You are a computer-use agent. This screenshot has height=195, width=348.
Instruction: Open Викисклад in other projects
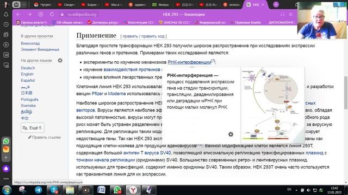(30, 43)
